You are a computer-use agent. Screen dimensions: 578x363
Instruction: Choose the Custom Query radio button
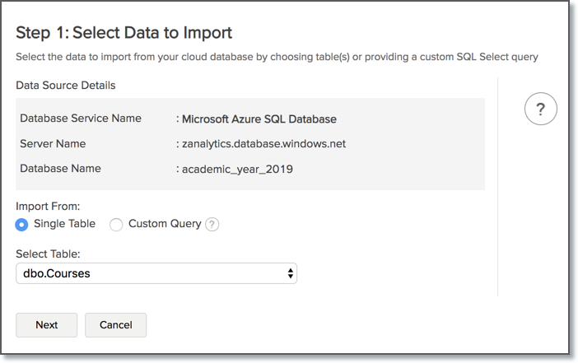pyautogui.click(x=116, y=225)
